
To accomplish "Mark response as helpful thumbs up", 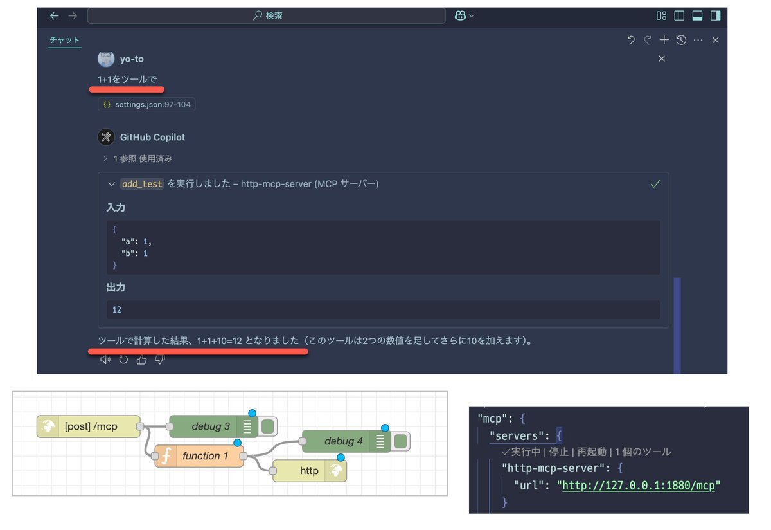I will (142, 359).
